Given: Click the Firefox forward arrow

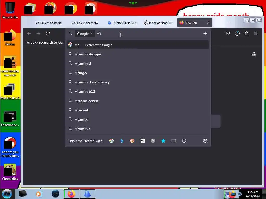Looking at the screenshot, I should pos(38,34).
